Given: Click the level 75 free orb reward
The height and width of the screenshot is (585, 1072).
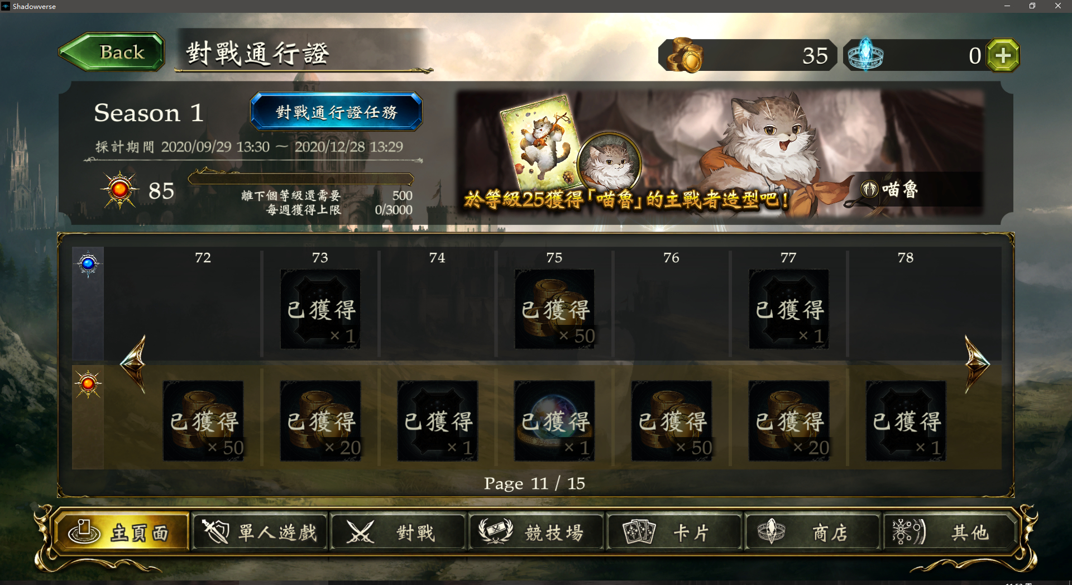Looking at the screenshot, I should coord(554,421).
